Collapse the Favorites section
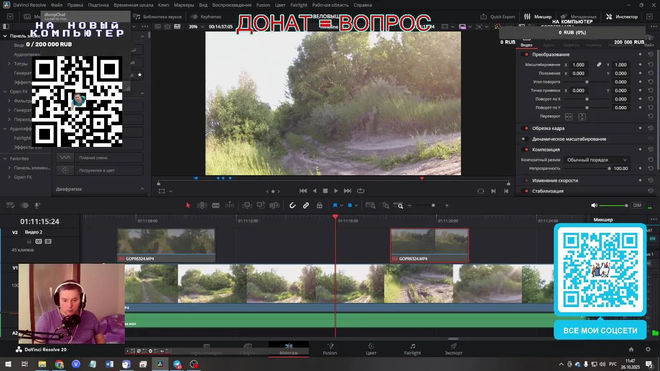The width and height of the screenshot is (660, 371). [x=5, y=159]
